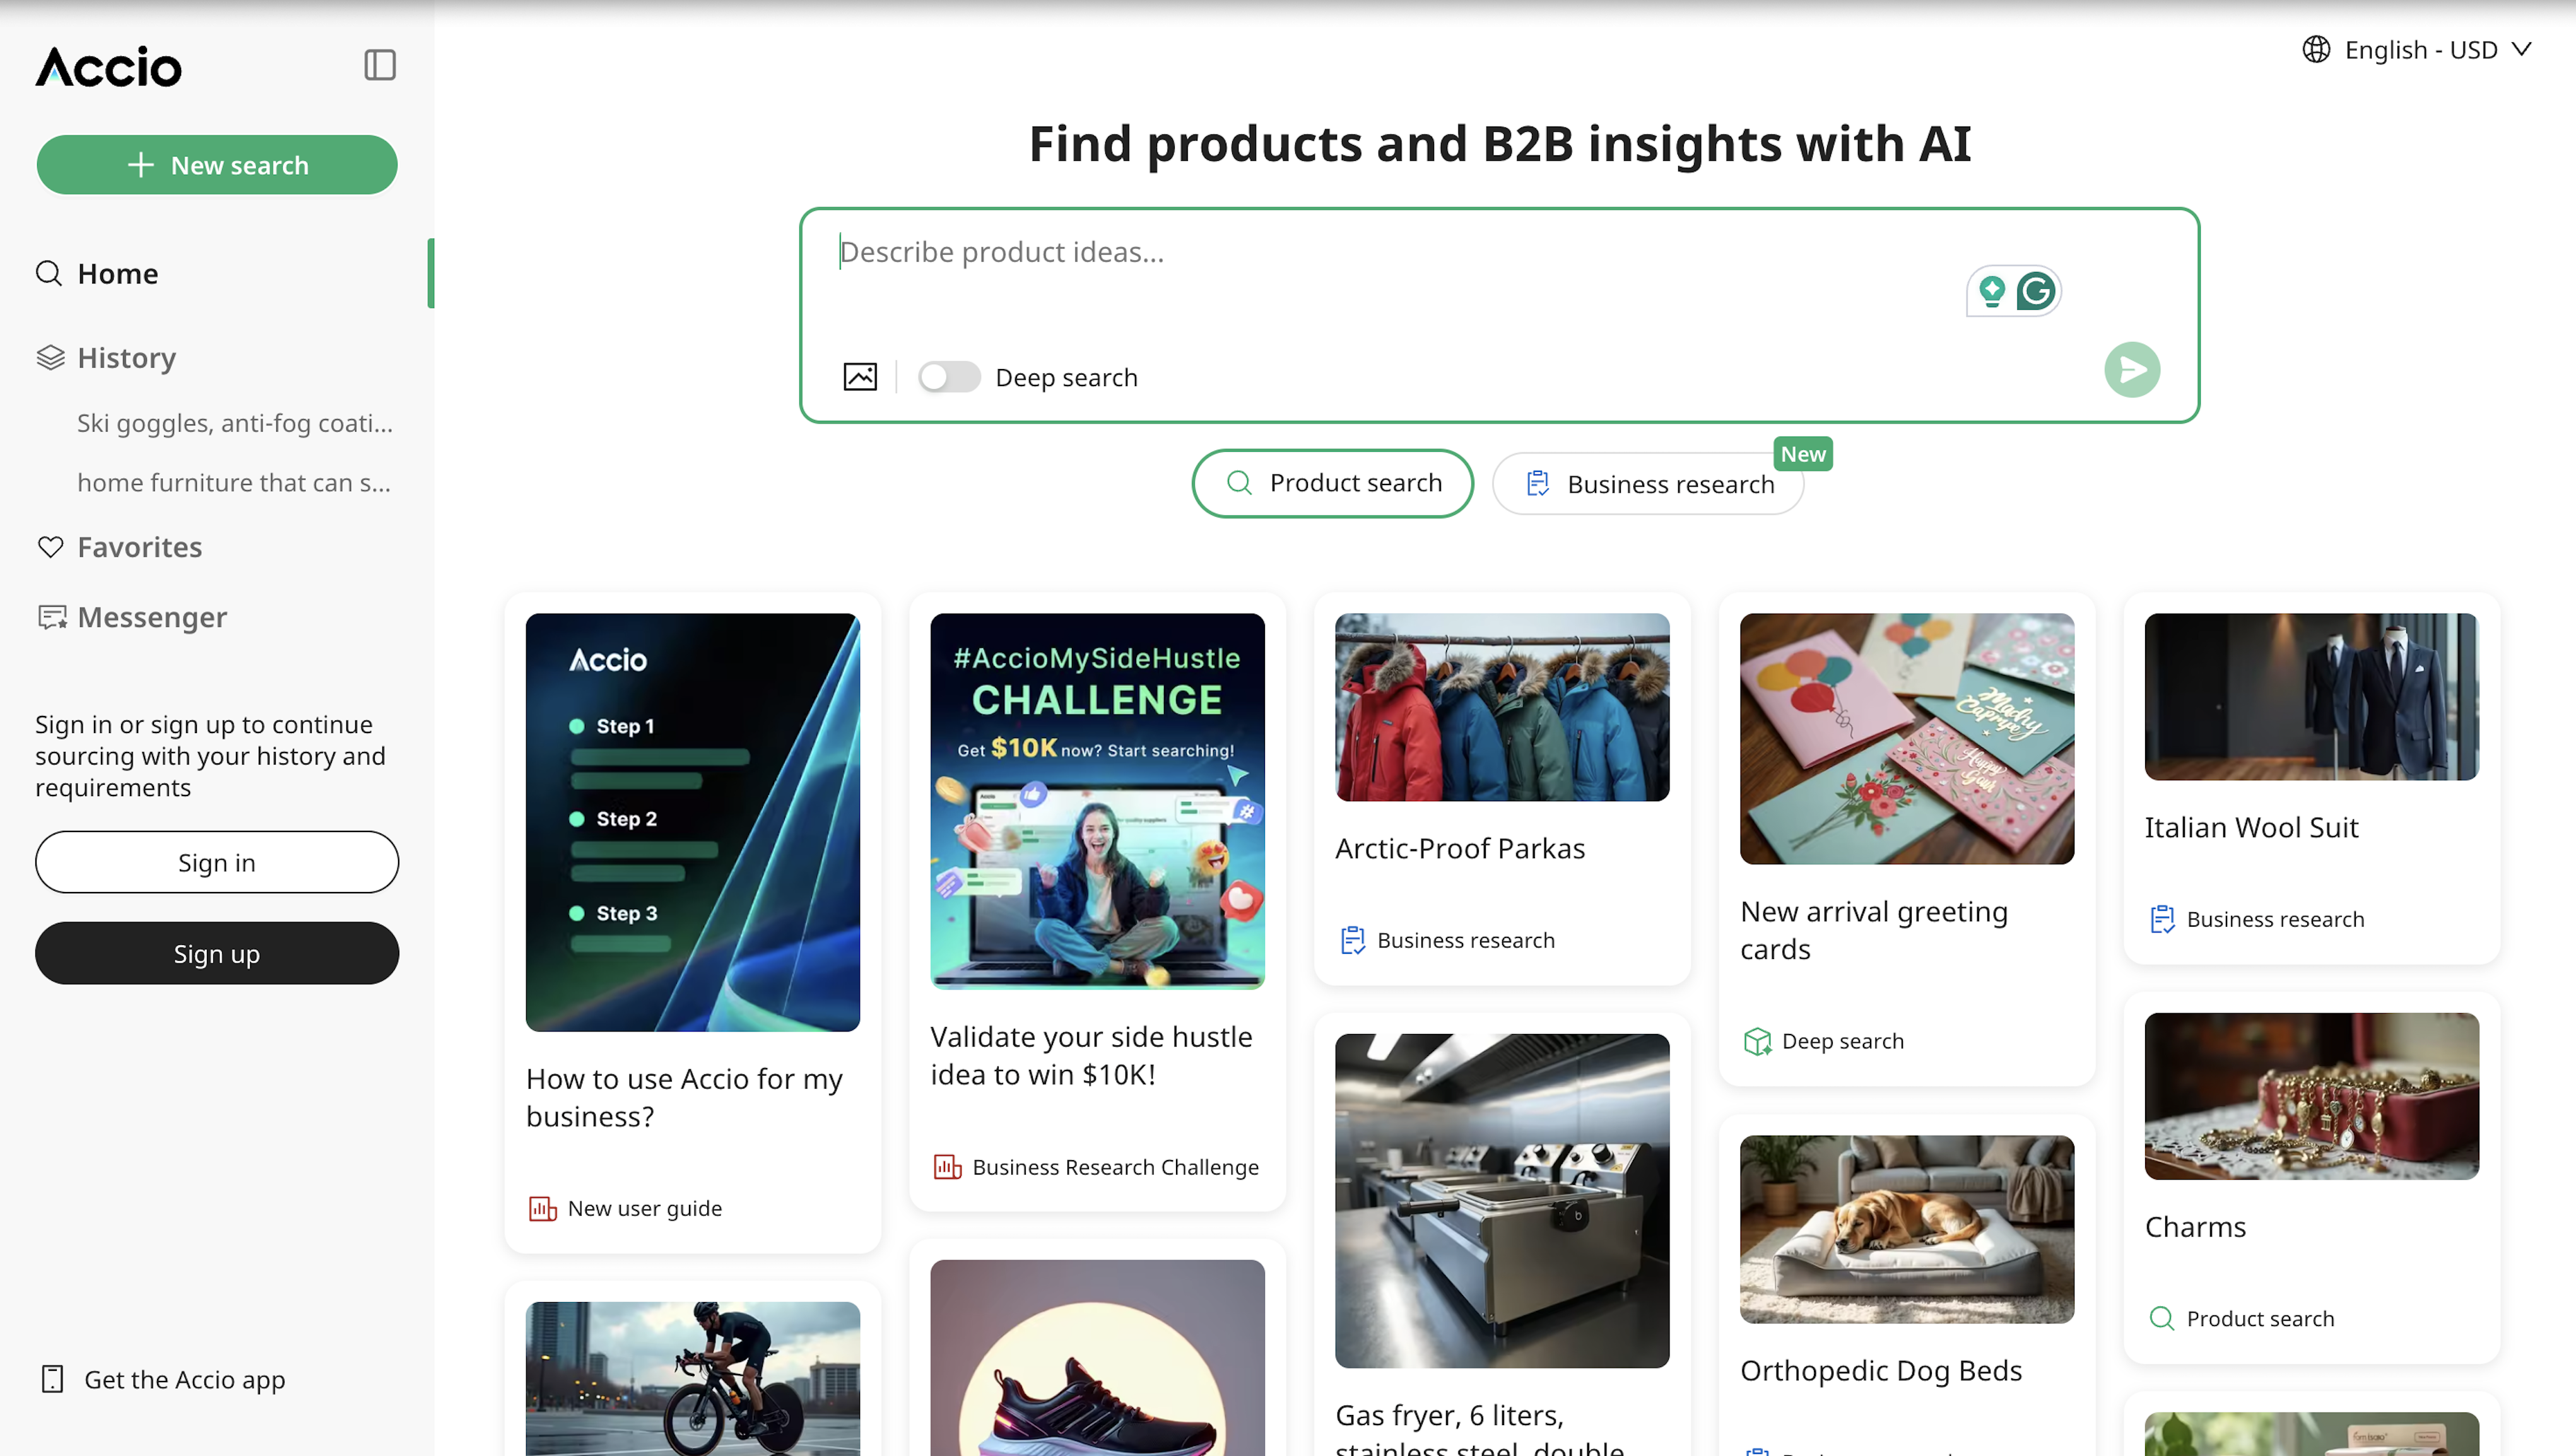Collapse the sidebar panel icon
This screenshot has height=1456, width=2576.
[379, 66]
